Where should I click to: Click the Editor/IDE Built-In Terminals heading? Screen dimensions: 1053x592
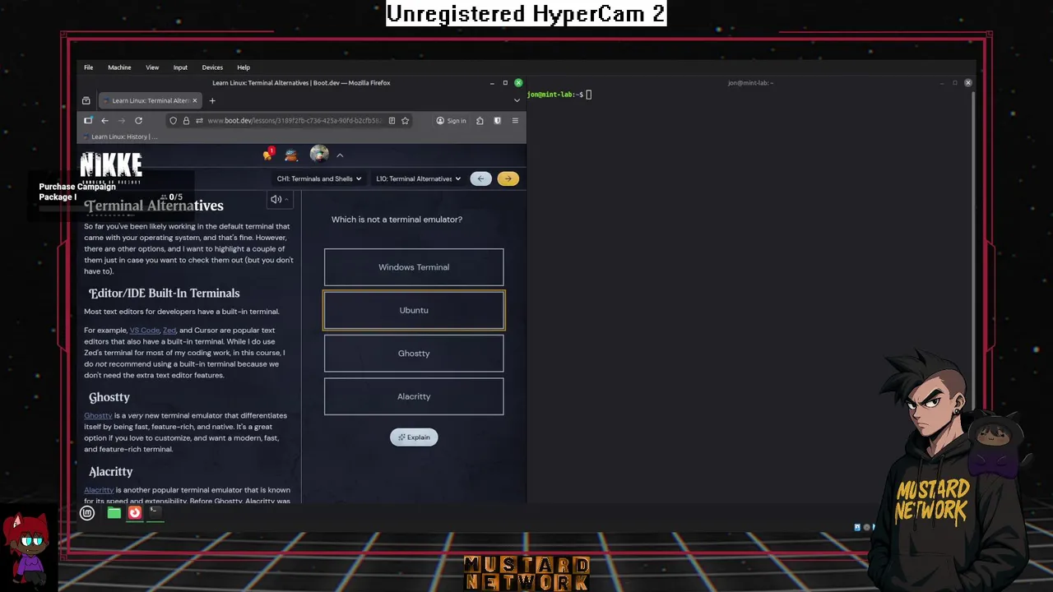pyautogui.click(x=164, y=294)
